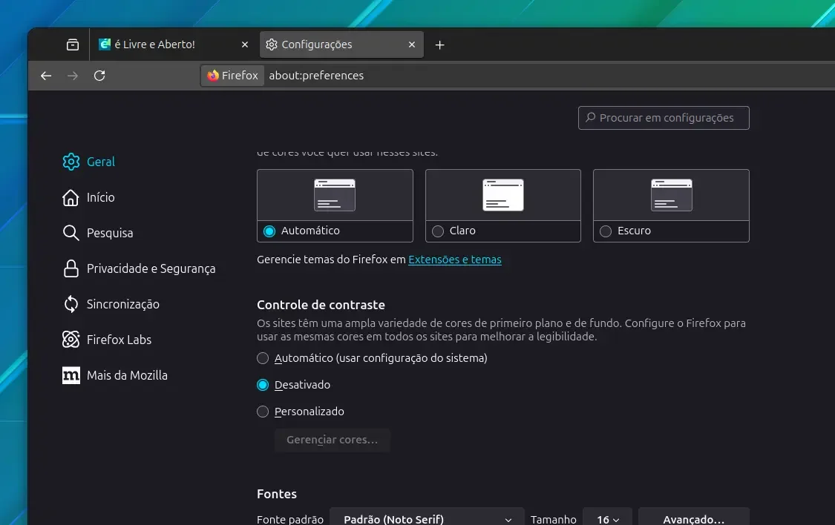Click the 'Procurar em configurações' search field
Viewport: 835px width, 525px height.
click(664, 118)
